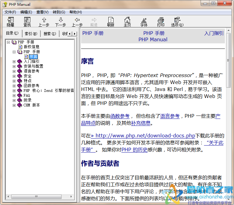Open the 文件(F) menu
Viewport: 234px width, 205px height.
10,12
